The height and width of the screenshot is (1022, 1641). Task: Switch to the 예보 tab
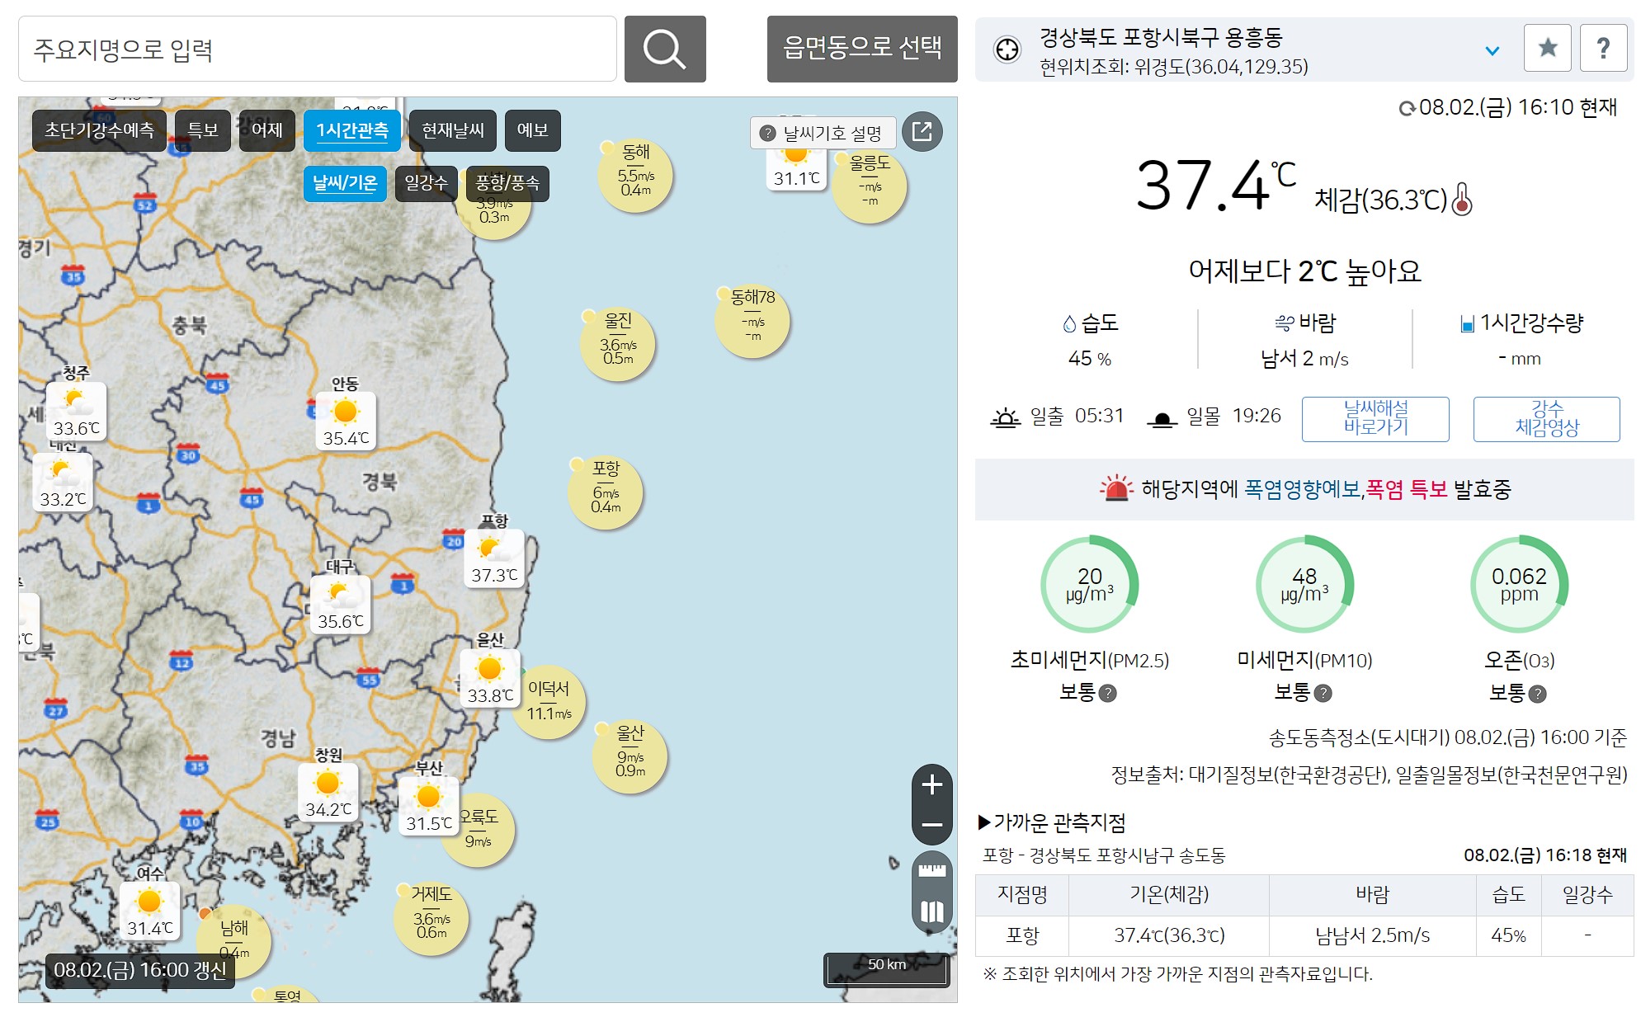[x=532, y=130]
